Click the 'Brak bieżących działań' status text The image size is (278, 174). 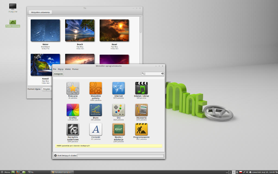67,156
